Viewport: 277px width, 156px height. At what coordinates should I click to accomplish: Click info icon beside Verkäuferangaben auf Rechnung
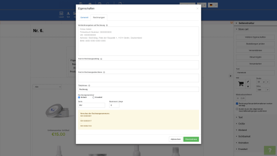[107, 25]
